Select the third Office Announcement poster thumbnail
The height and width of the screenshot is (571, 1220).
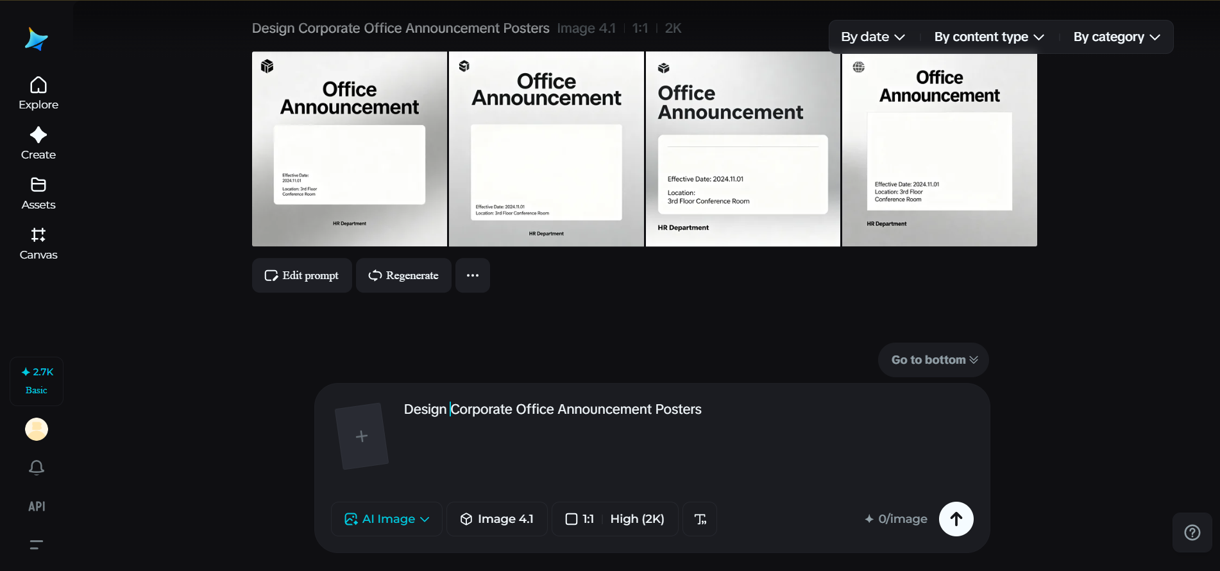(743, 149)
